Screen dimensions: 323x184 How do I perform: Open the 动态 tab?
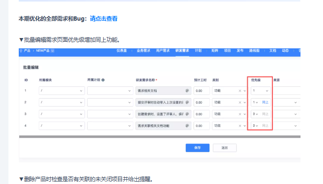point(285,51)
